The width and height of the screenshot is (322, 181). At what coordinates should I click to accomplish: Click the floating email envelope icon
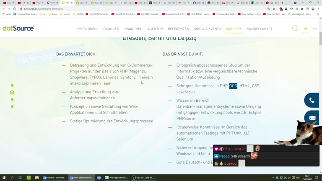312,118
